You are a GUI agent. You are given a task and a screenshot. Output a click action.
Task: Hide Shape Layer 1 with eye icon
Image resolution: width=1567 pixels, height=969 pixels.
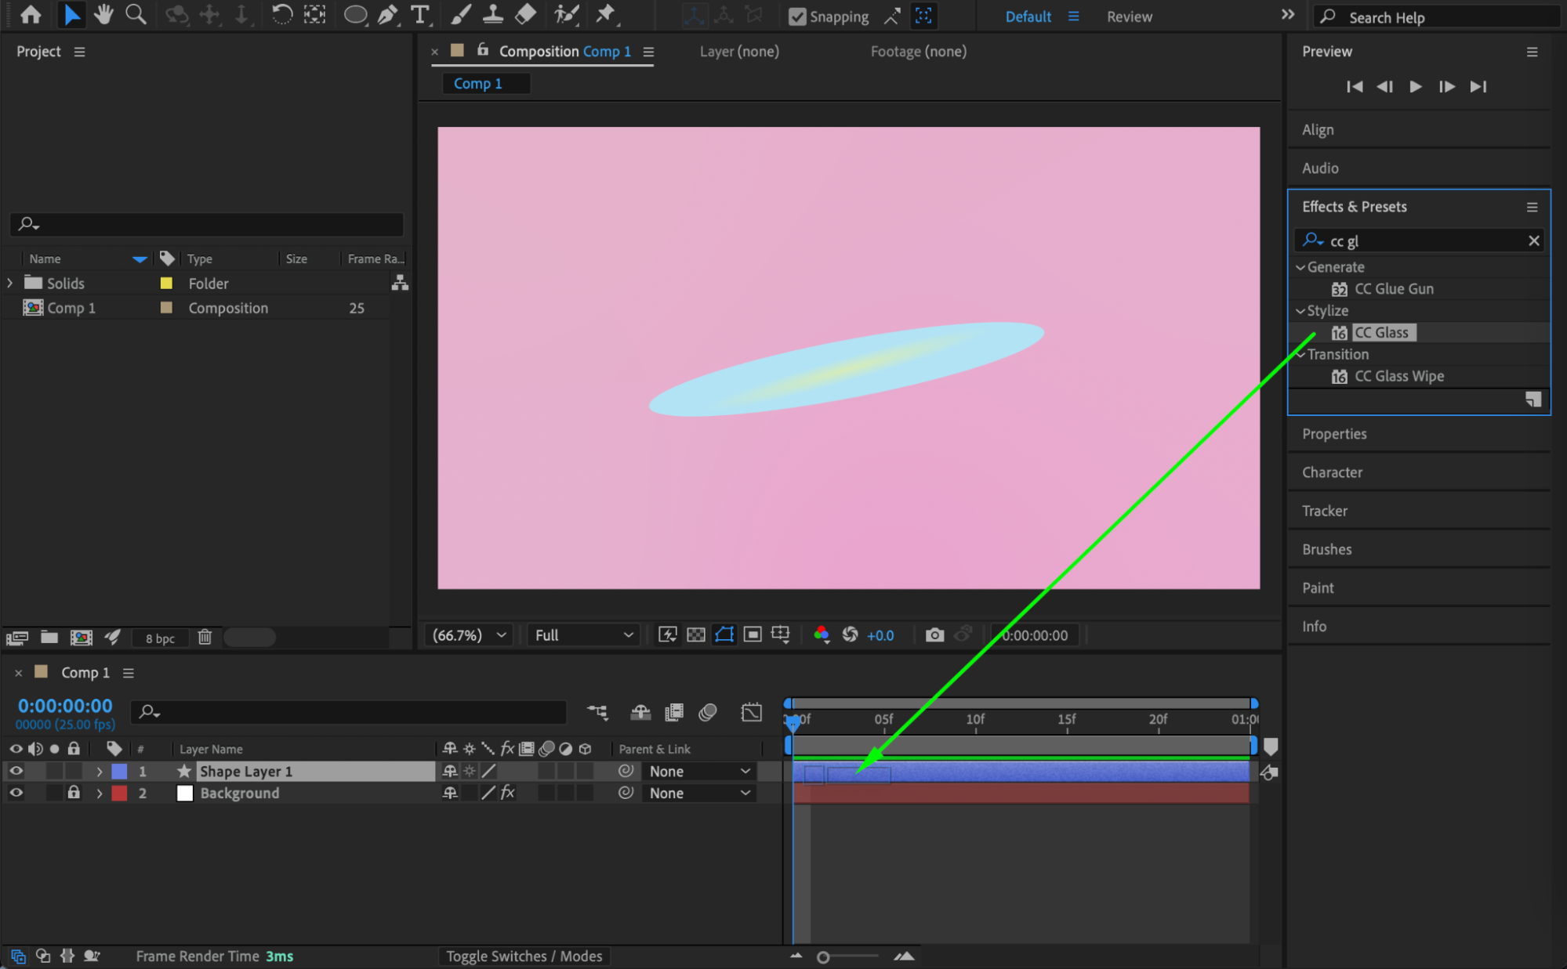(16, 771)
